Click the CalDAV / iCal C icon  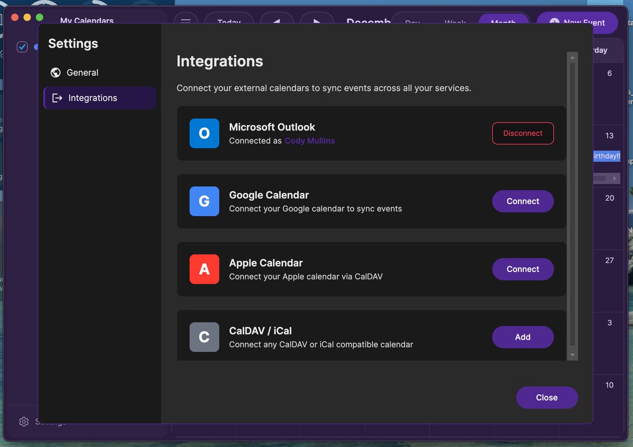pos(204,337)
